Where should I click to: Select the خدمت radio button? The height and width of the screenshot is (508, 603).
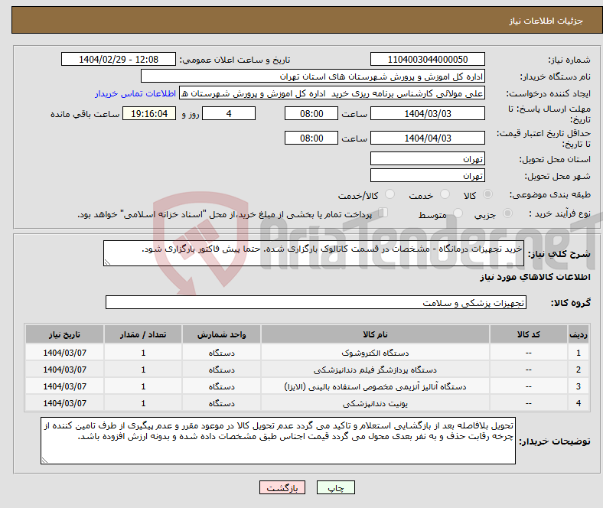tap(445, 194)
